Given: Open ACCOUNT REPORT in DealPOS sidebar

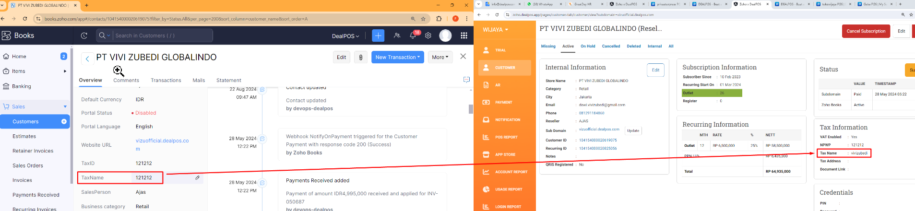Looking at the screenshot, I should pyautogui.click(x=511, y=172).
